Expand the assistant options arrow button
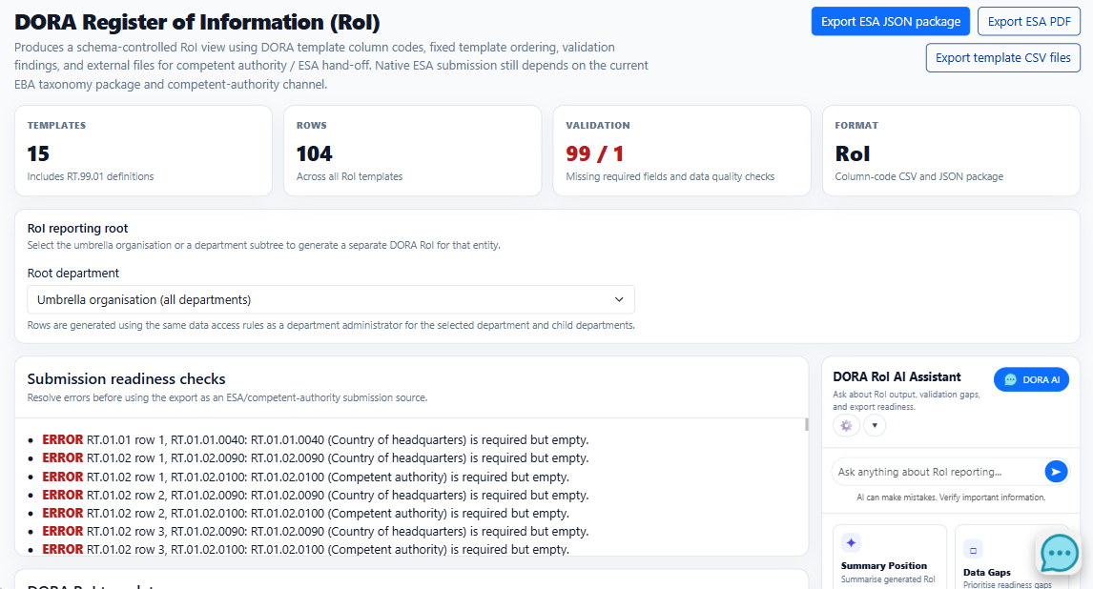The image size is (1093, 589). point(875,425)
